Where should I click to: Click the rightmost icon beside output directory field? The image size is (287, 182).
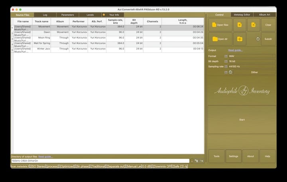202,161
